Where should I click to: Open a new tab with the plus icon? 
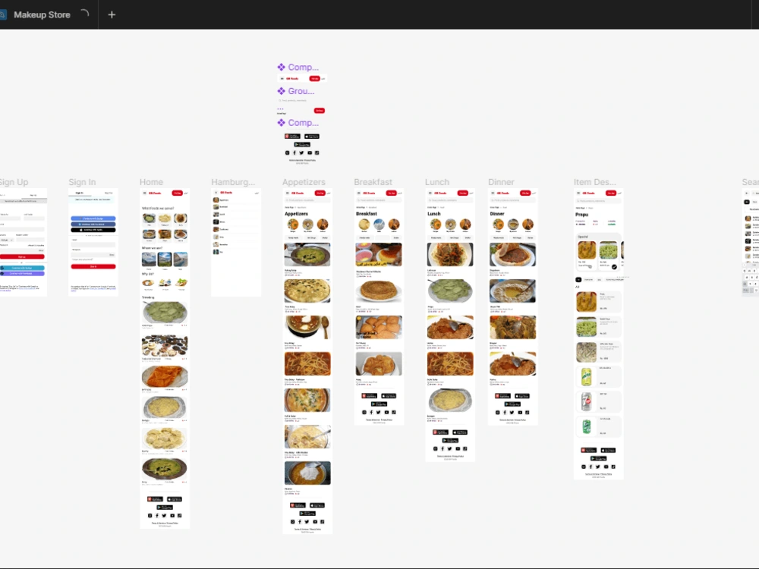[x=112, y=14]
